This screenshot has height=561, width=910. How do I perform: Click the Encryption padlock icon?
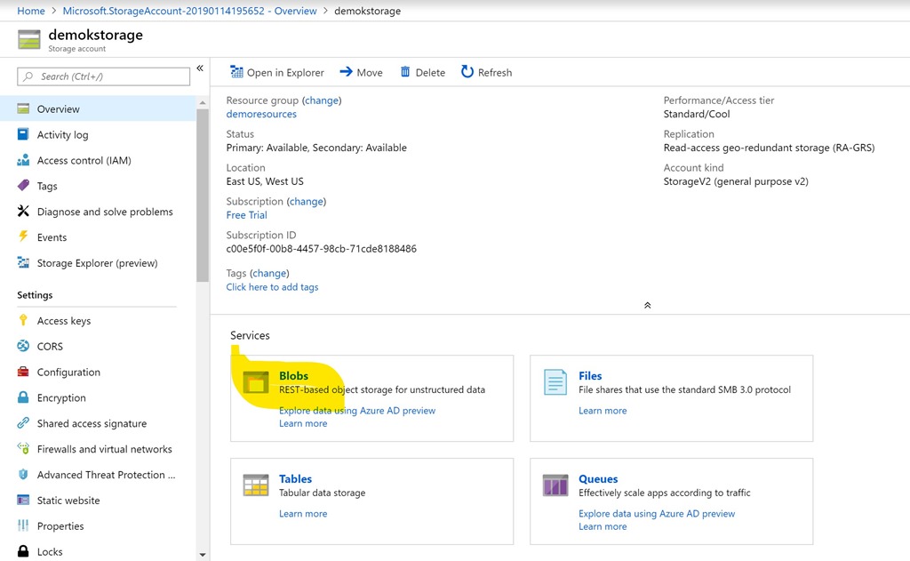(x=23, y=397)
